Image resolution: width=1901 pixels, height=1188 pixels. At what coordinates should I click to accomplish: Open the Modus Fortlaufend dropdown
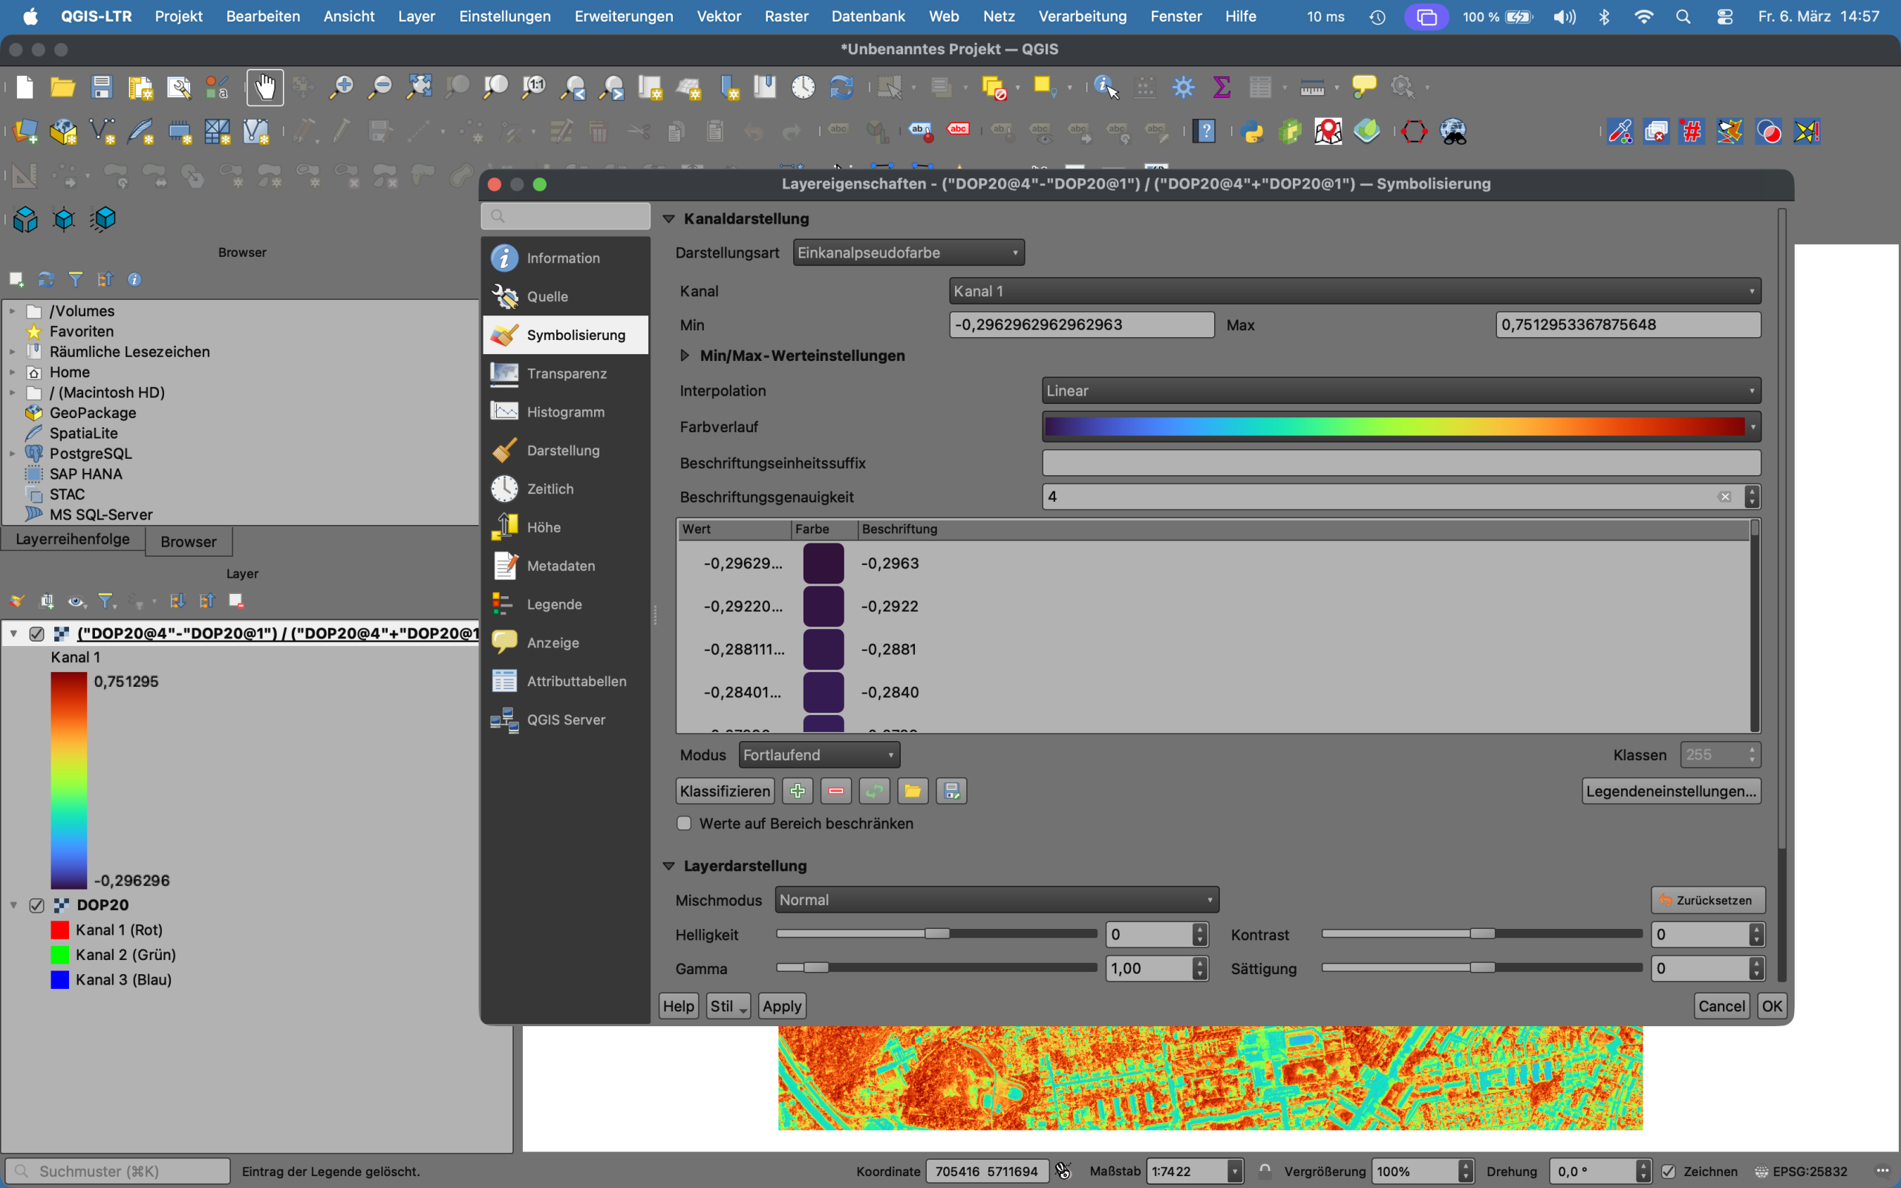coord(818,755)
